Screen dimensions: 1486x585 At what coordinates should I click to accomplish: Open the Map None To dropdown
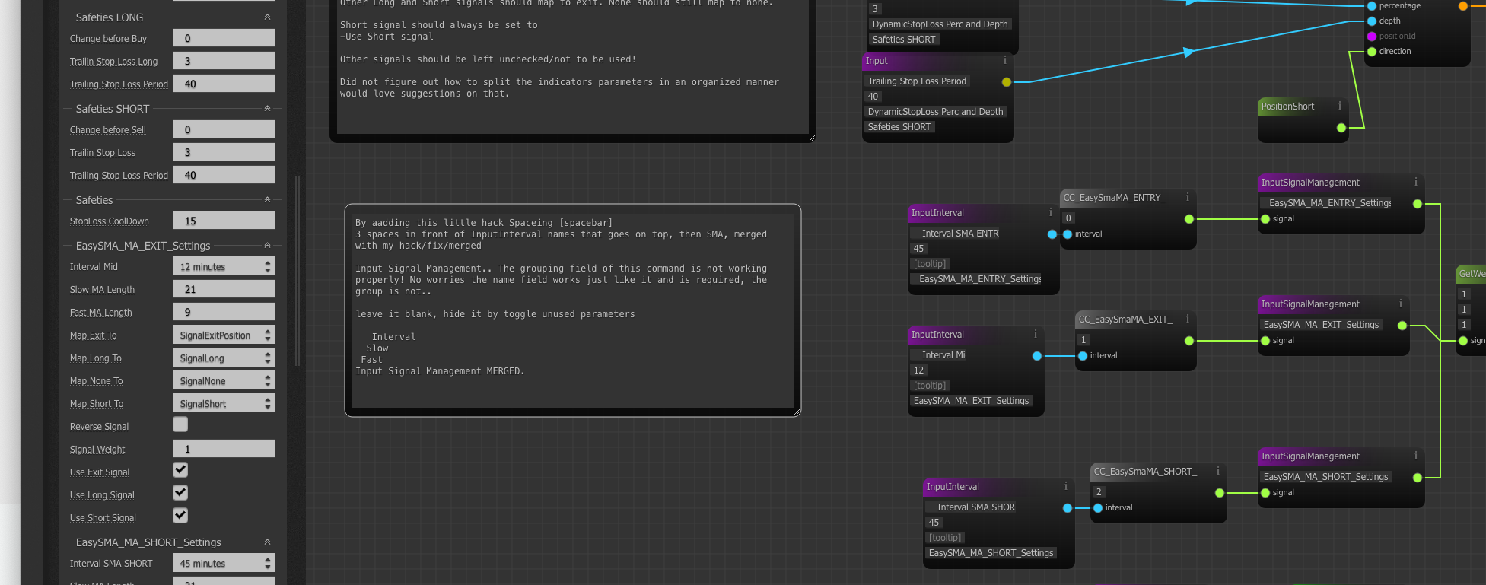coord(224,381)
